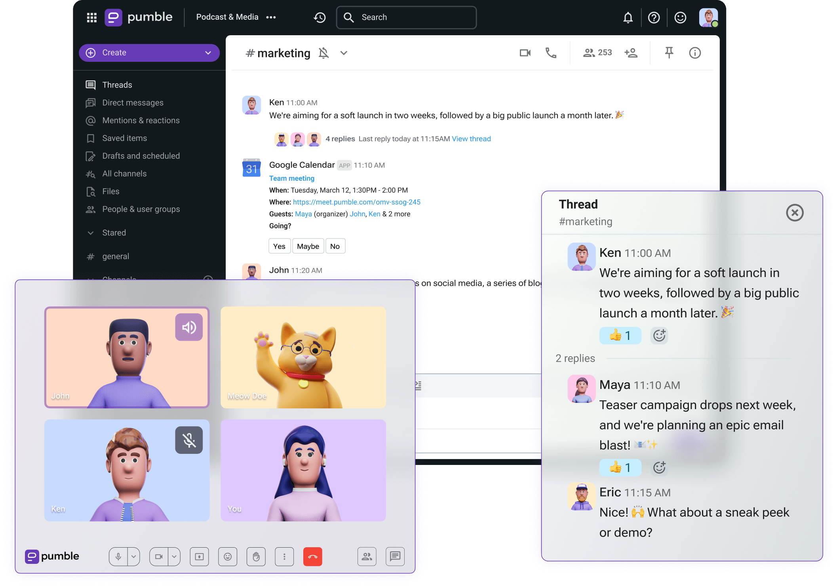Open notifications bell in top bar
The height and width of the screenshot is (588, 837).
click(x=628, y=18)
